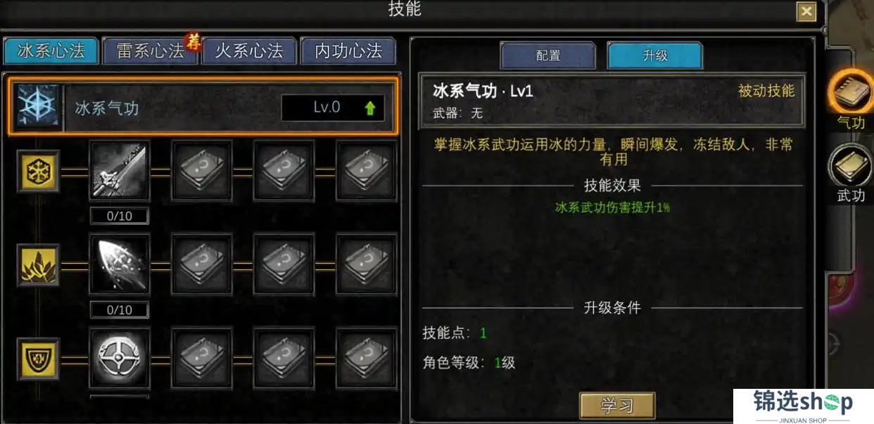Switch to the 配置 panel tab
Image resolution: width=874 pixels, height=424 pixels.
(548, 56)
